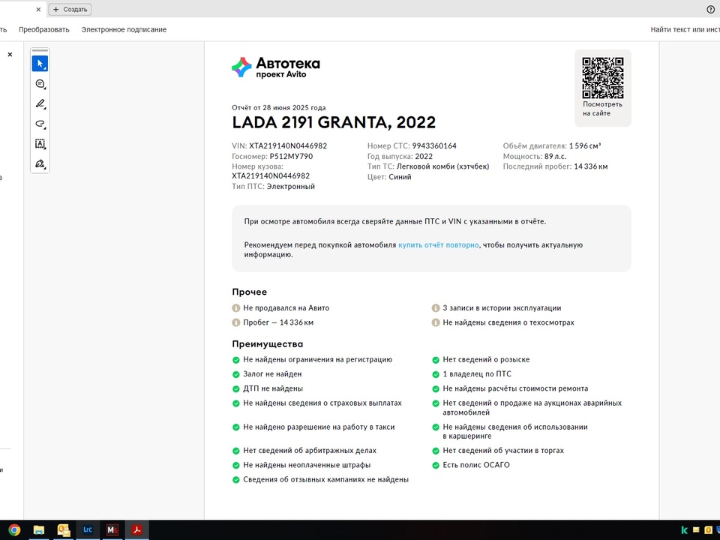Click the Преимущества section heading
Image resolution: width=720 pixels, height=540 pixels.
(267, 344)
